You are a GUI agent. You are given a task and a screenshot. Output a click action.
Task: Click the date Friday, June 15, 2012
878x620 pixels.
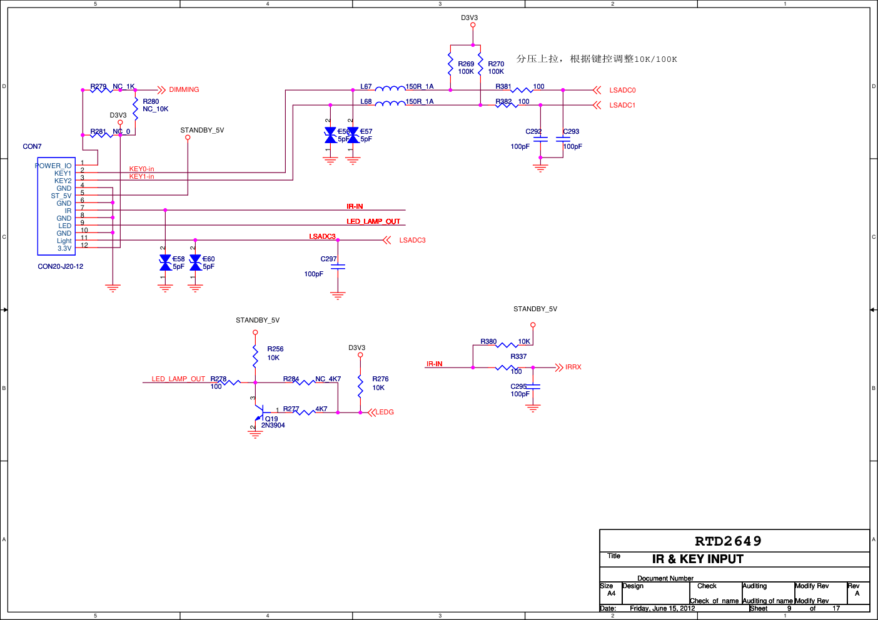[x=662, y=608]
